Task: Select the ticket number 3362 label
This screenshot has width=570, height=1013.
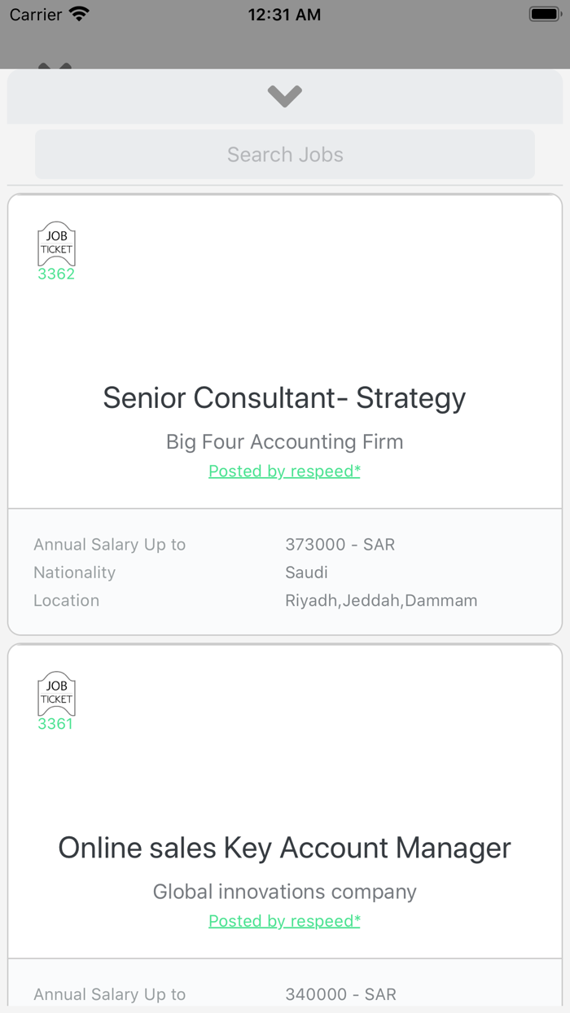Action: [55, 274]
